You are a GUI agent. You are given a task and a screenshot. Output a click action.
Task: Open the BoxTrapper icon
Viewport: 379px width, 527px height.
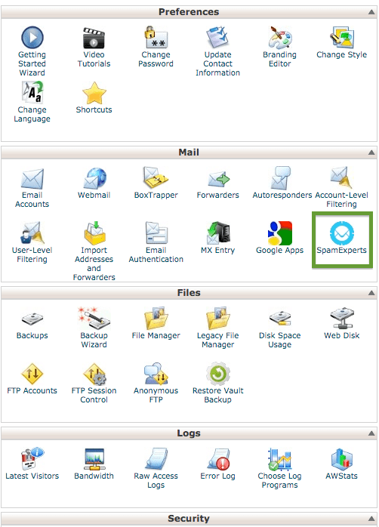coord(156,177)
